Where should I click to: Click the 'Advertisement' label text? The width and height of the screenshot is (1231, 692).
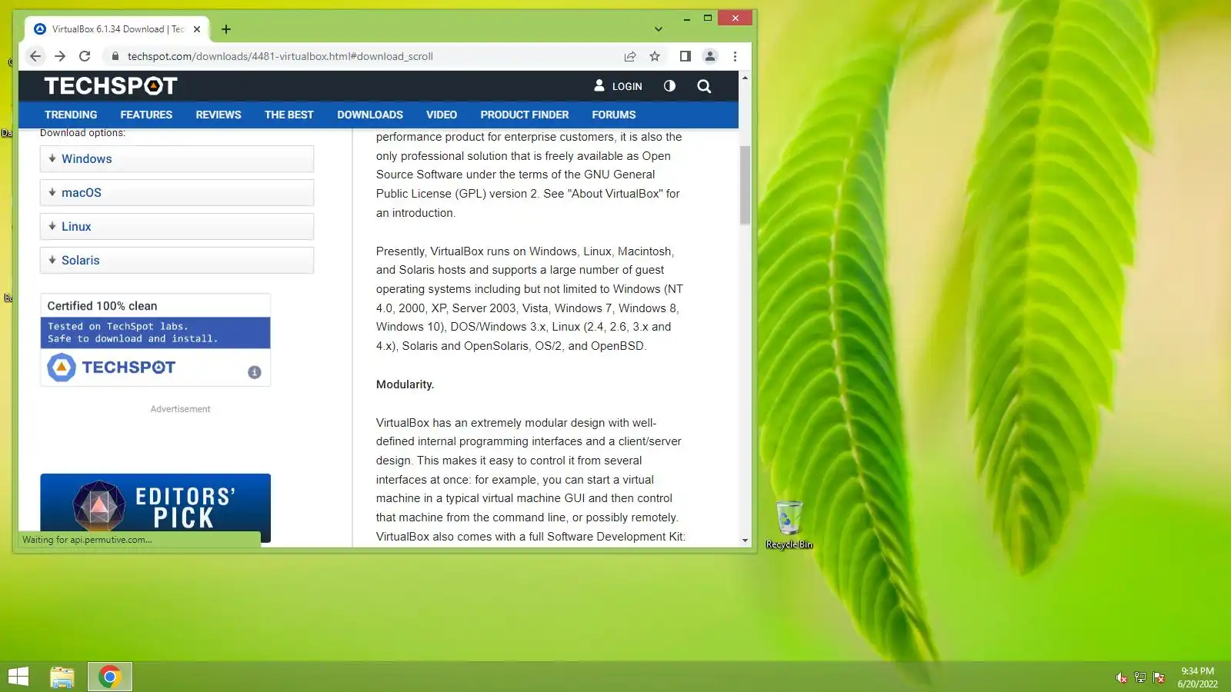[x=180, y=409]
